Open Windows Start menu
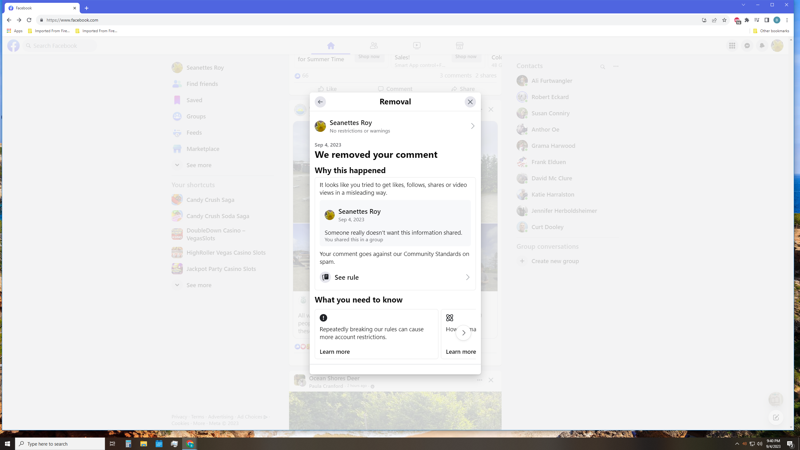Screen dimensions: 800x450 [7, 444]
